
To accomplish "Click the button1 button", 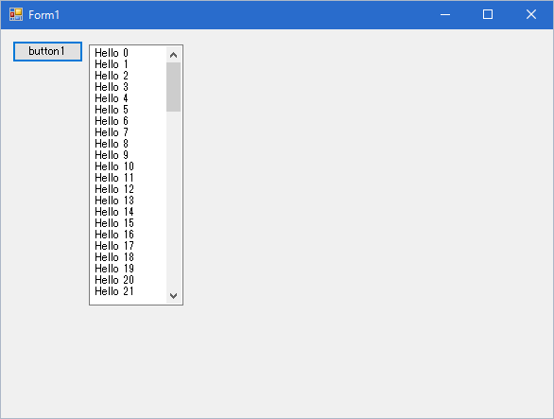I will click(x=47, y=52).
